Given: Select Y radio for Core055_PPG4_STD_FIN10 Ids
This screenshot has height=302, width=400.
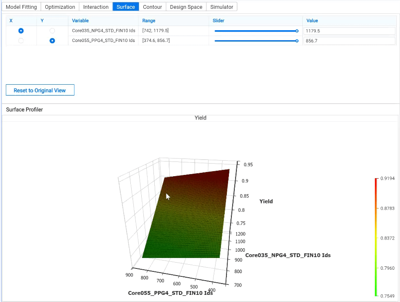Looking at the screenshot, I should [x=52, y=41].
